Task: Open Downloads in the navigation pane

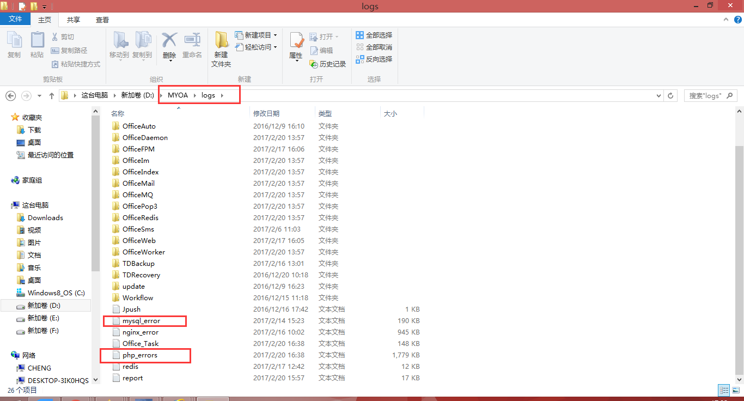Action: pyautogui.click(x=45, y=217)
